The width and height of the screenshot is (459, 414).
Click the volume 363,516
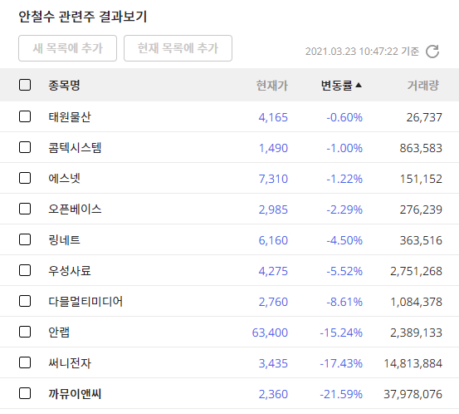(x=421, y=241)
